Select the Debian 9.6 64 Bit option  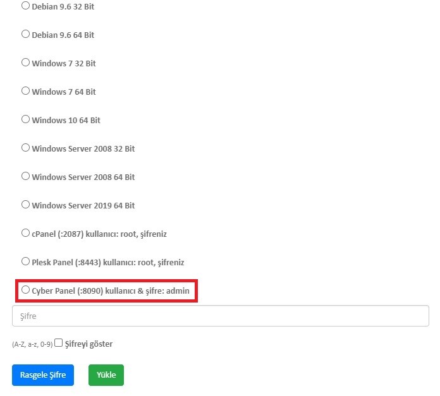pyautogui.click(x=25, y=34)
